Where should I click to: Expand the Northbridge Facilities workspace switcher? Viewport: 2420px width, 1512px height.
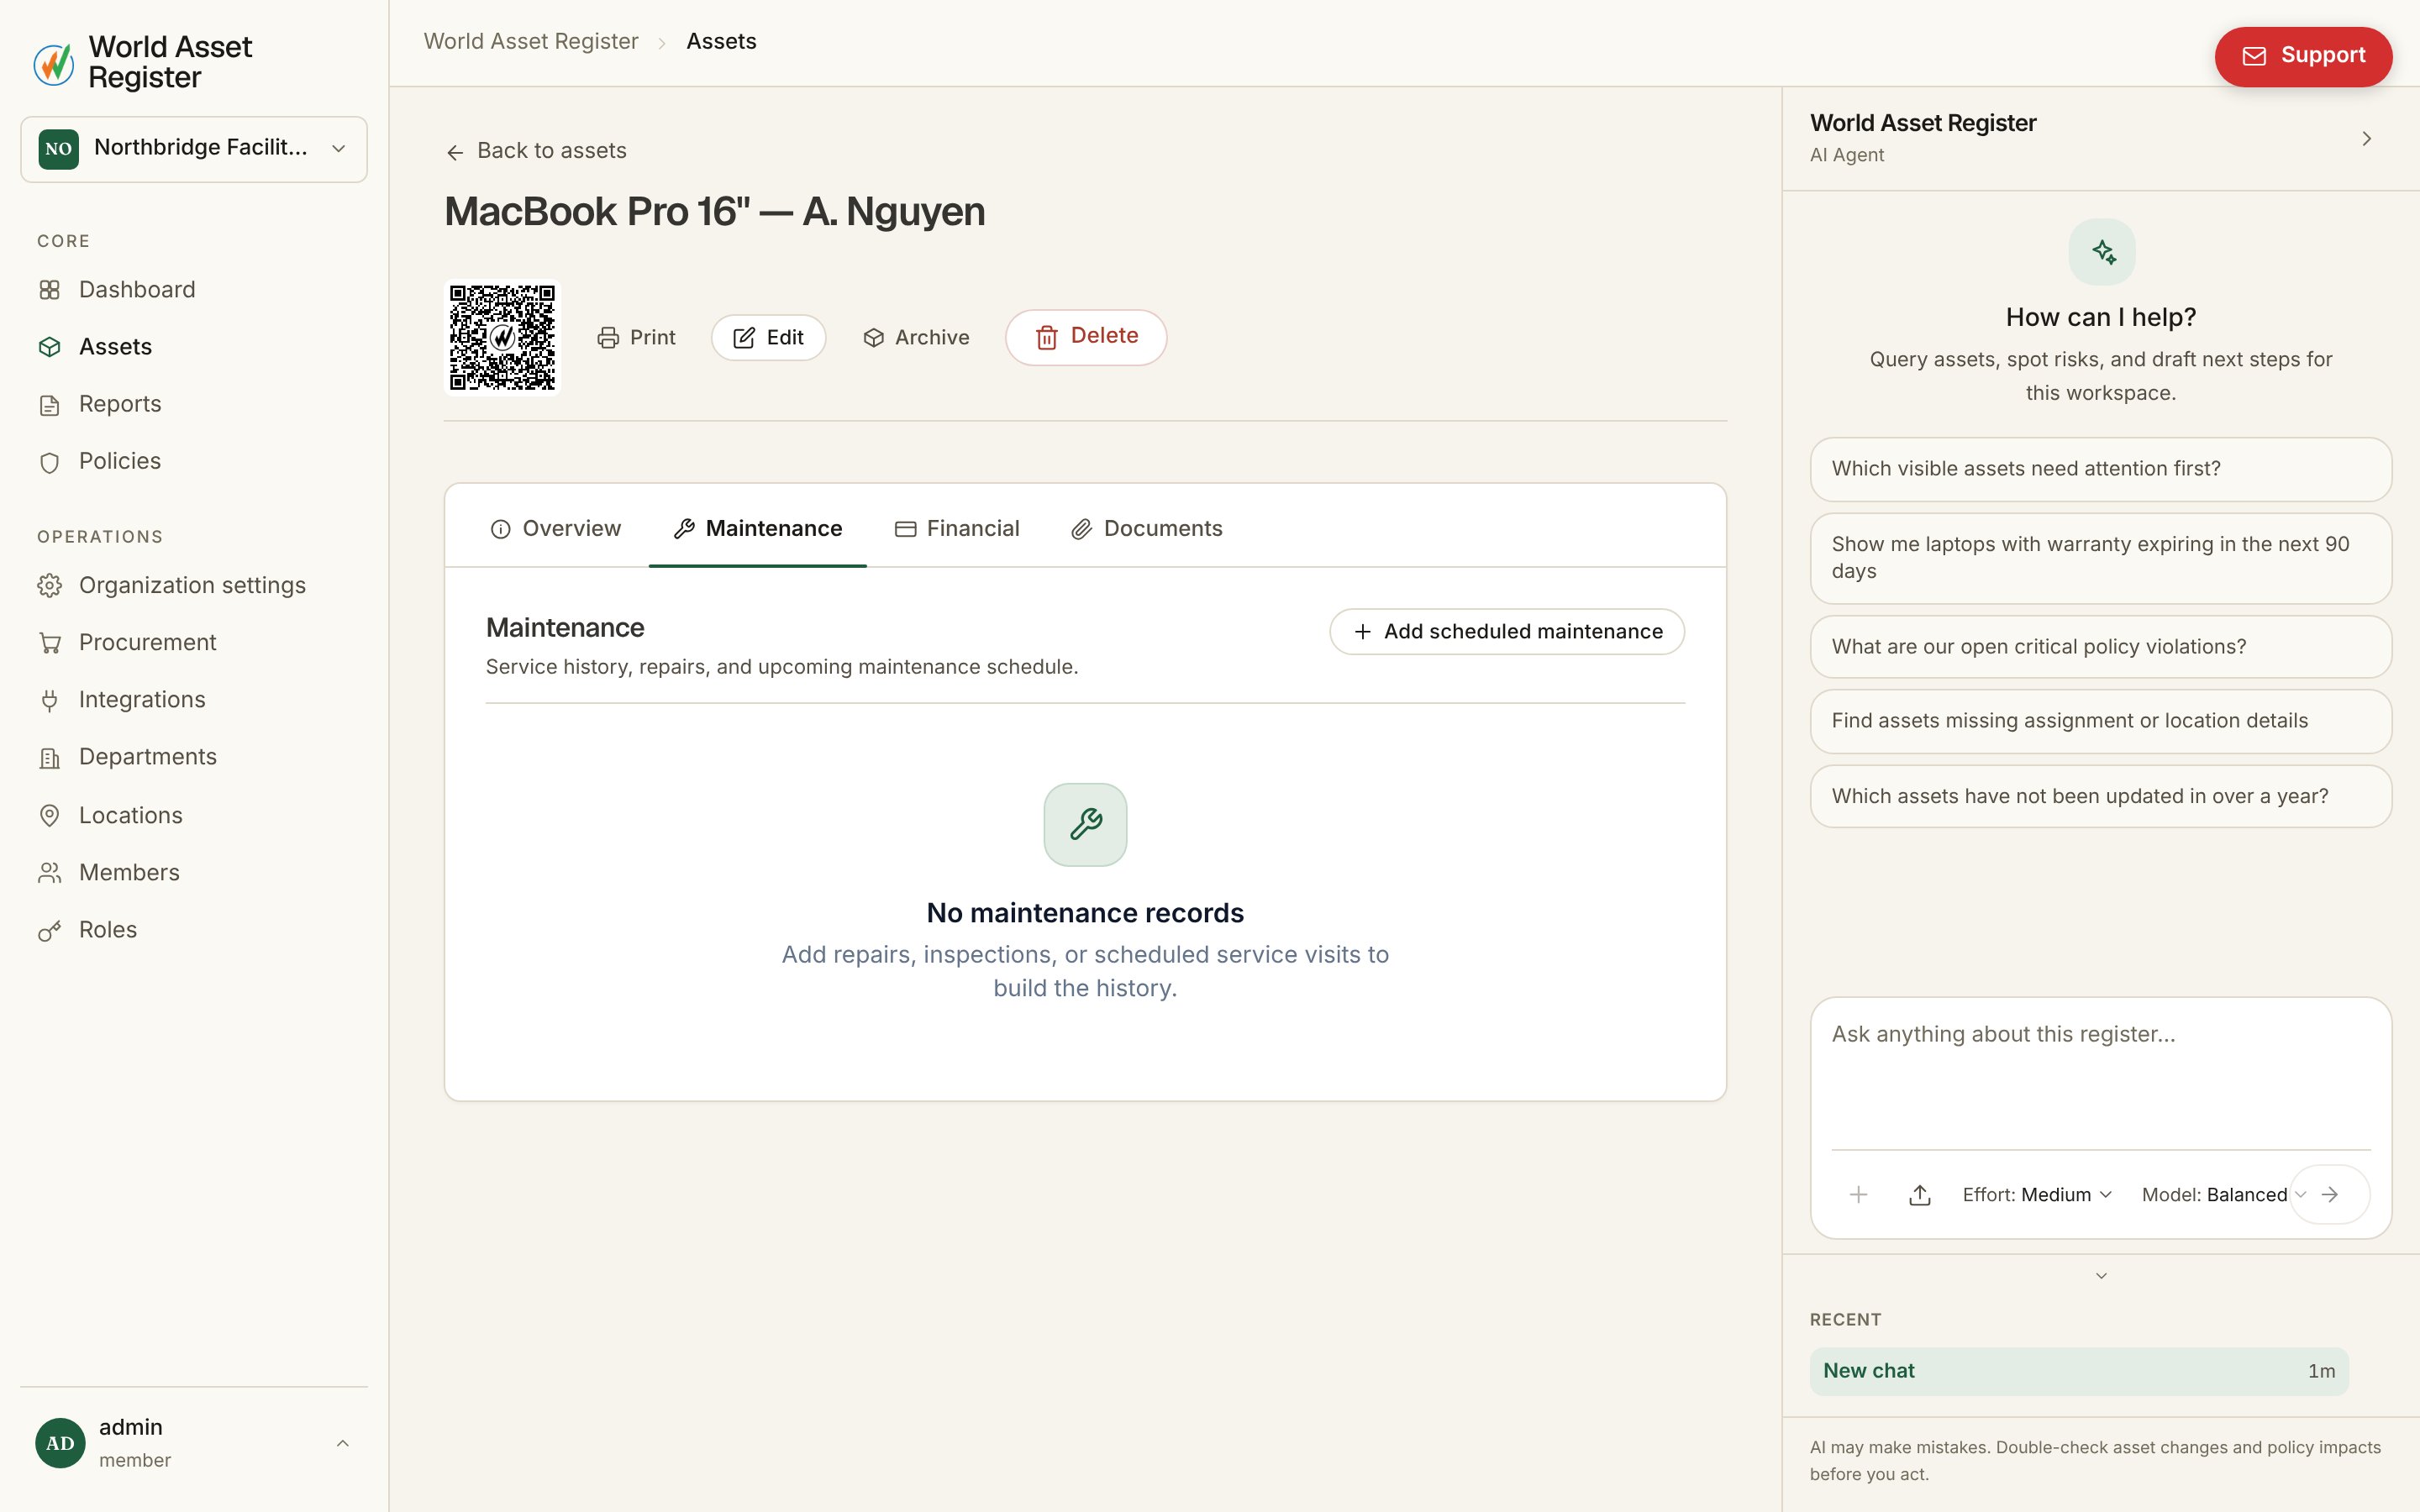194,149
